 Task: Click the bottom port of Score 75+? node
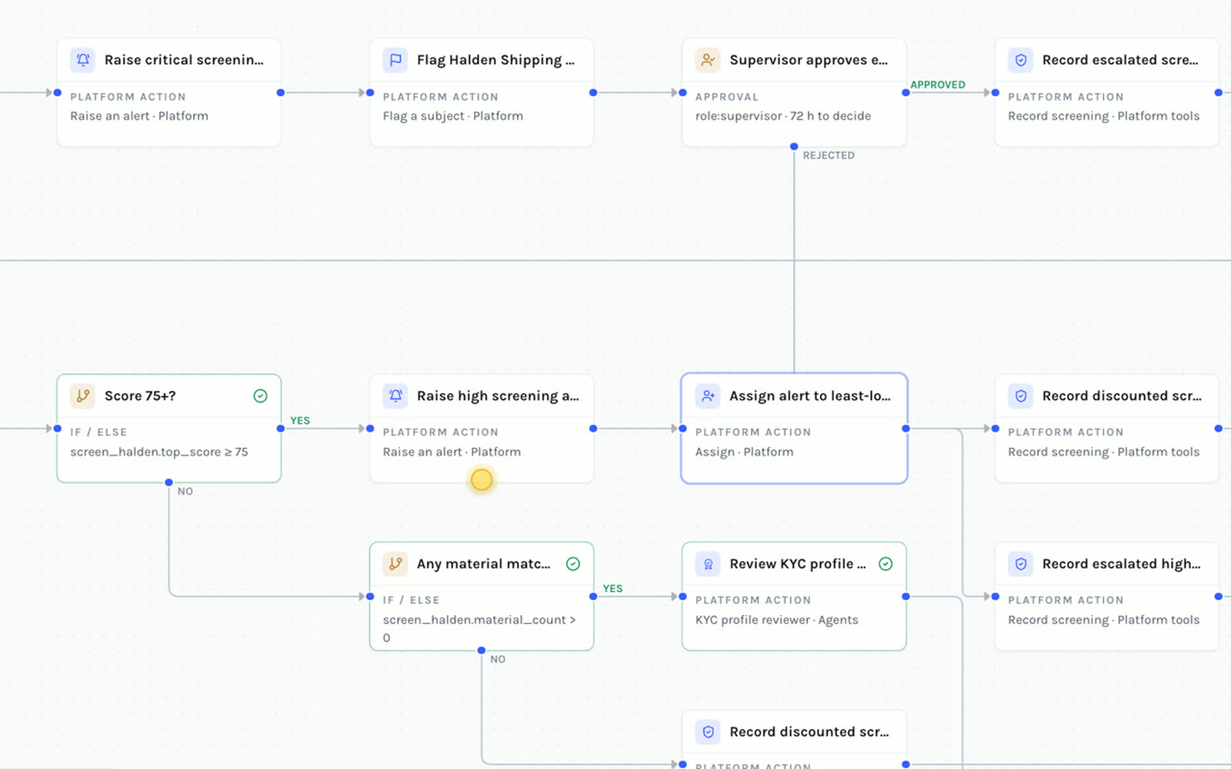(x=168, y=482)
